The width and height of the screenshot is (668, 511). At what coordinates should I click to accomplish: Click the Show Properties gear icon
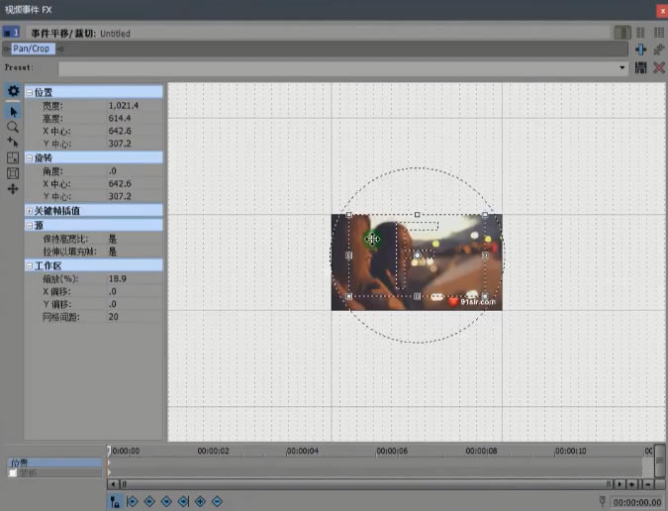13,91
